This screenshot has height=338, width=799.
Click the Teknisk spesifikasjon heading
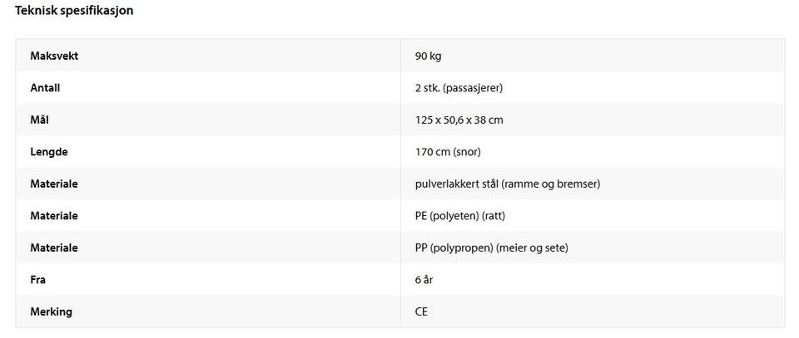(x=74, y=11)
